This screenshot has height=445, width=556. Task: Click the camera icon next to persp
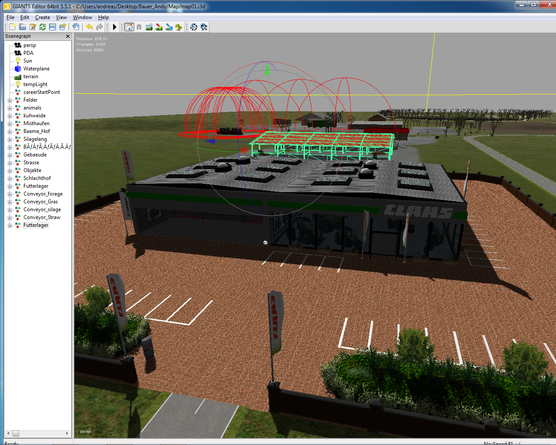[x=18, y=45]
